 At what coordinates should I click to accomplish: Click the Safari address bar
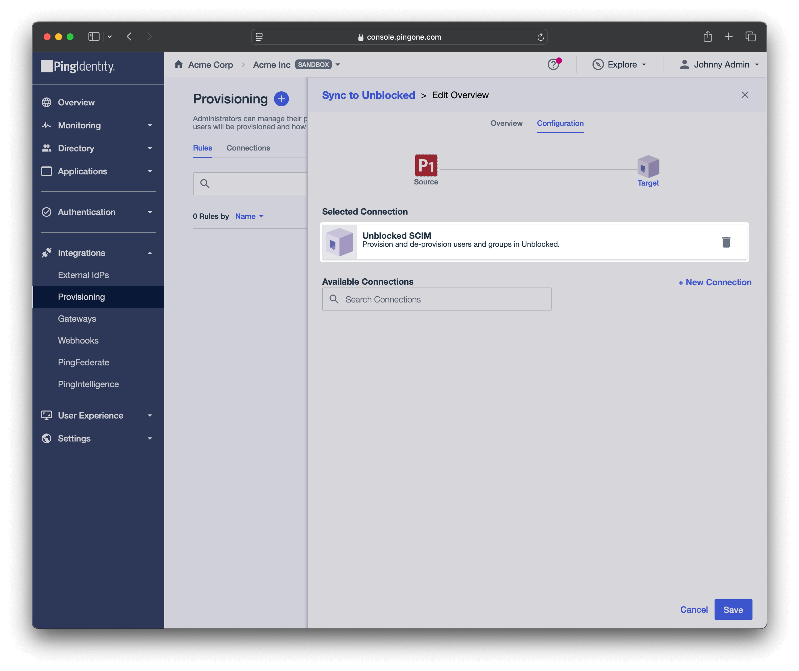click(x=399, y=37)
